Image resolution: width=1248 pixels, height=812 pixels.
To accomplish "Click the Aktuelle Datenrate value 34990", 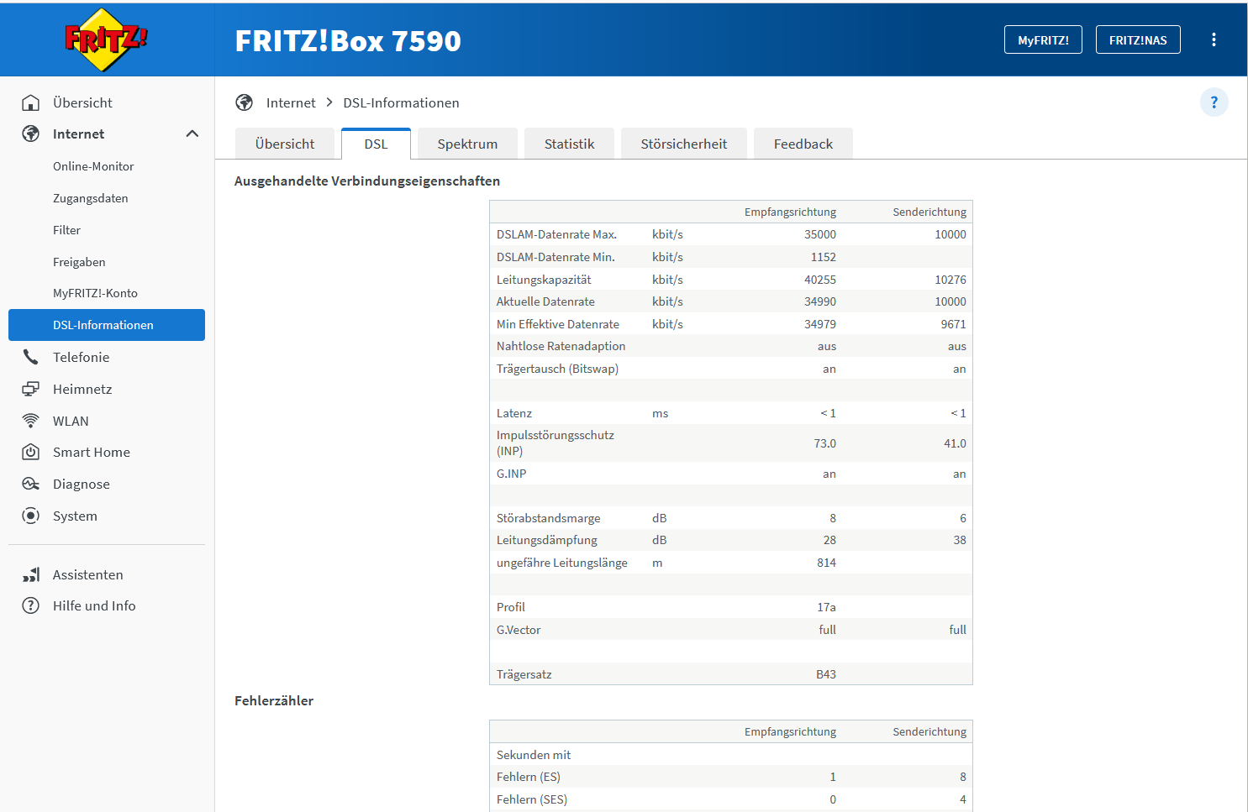I will pos(820,301).
